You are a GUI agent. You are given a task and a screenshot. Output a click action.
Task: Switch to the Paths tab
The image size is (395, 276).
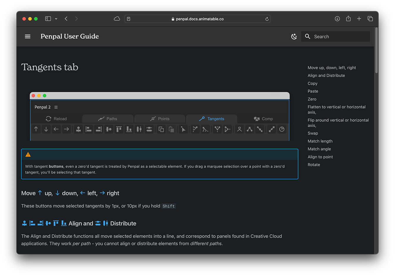pos(108,119)
